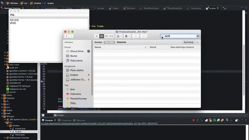The image size is (249, 140).
Task: Switch to the Design tab
Action: (59, 115)
